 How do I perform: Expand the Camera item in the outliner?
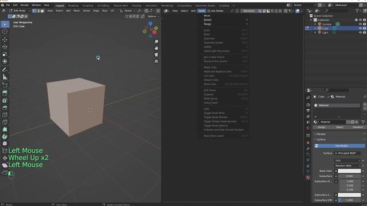click(x=315, y=24)
